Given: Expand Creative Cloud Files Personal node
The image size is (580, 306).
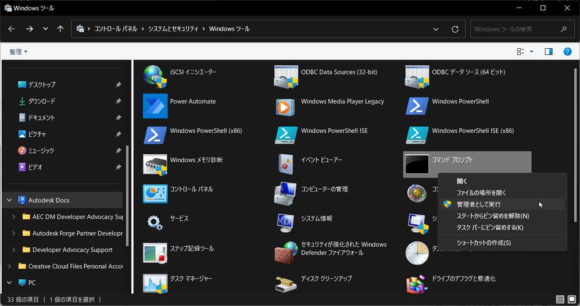Looking at the screenshot, I should [x=9, y=266].
